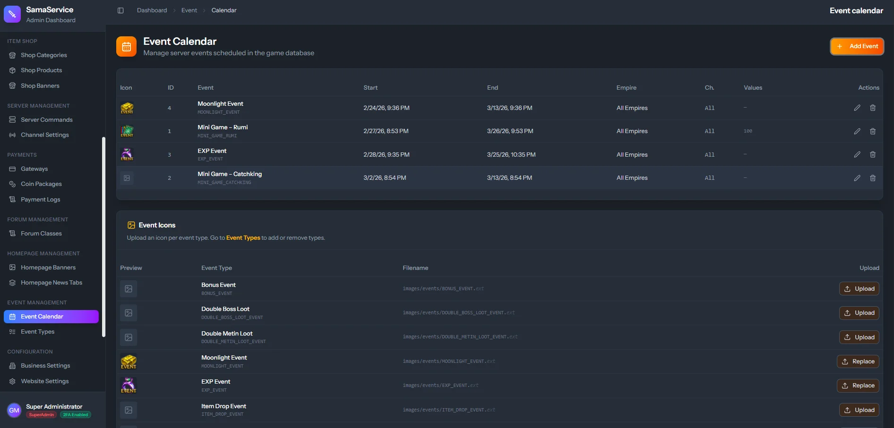This screenshot has height=428, width=894.
Task: Delete the Mini Game – Catchking event
Action: tap(873, 178)
